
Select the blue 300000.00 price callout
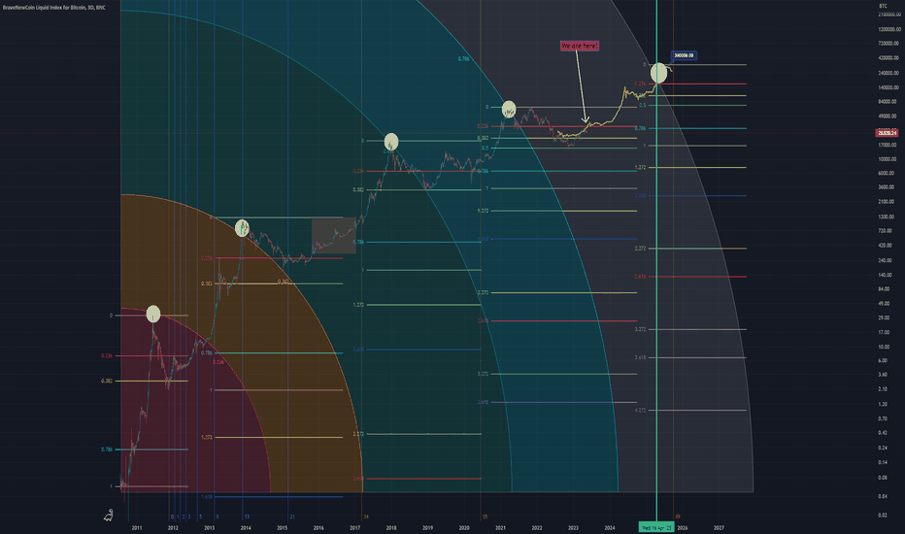pyautogui.click(x=684, y=55)
